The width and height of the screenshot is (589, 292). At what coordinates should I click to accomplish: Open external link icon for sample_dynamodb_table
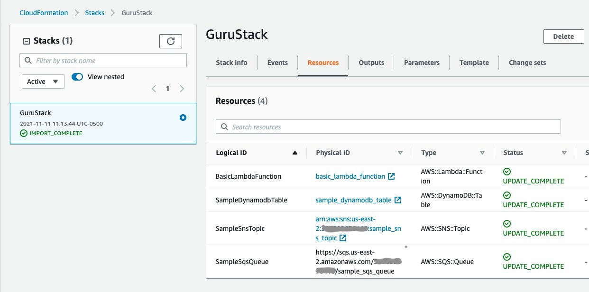point(398,200)
